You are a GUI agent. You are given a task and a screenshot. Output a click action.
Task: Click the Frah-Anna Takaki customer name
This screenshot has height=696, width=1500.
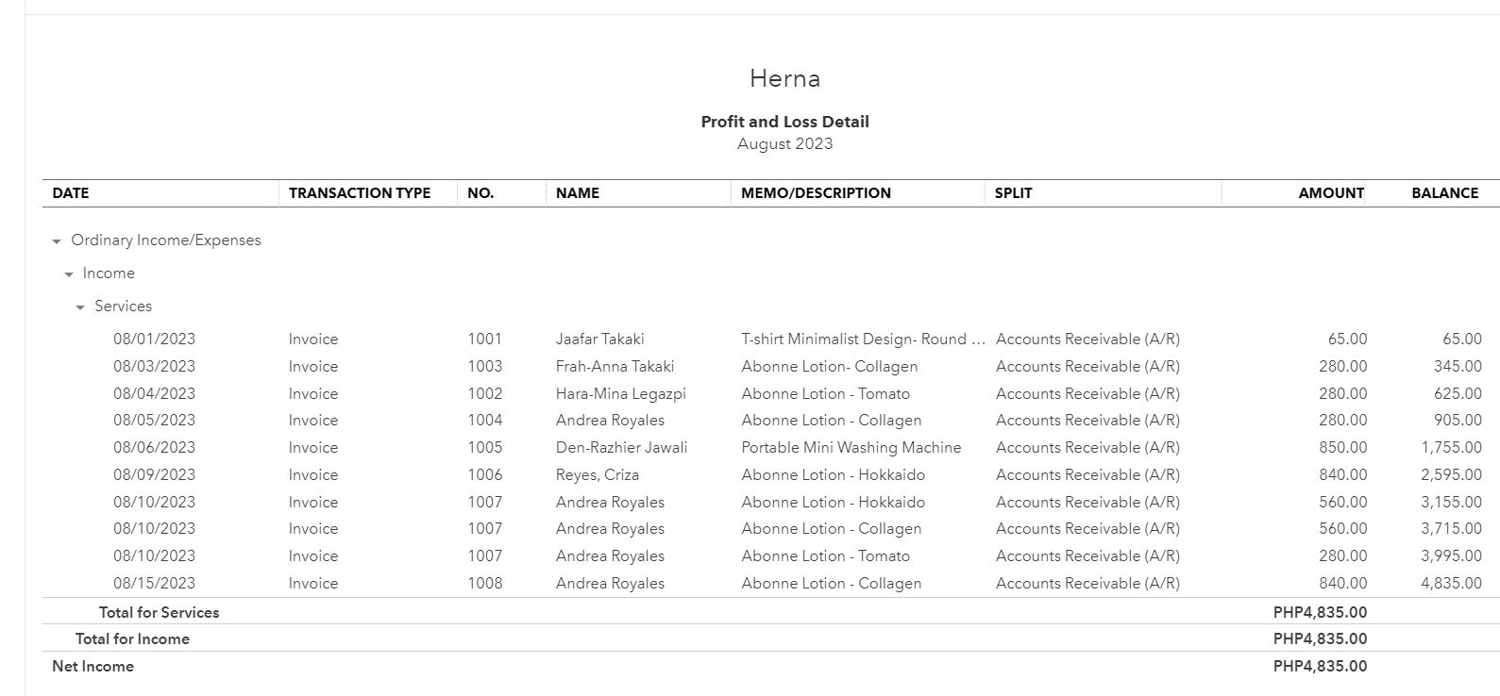coord(615,367)
